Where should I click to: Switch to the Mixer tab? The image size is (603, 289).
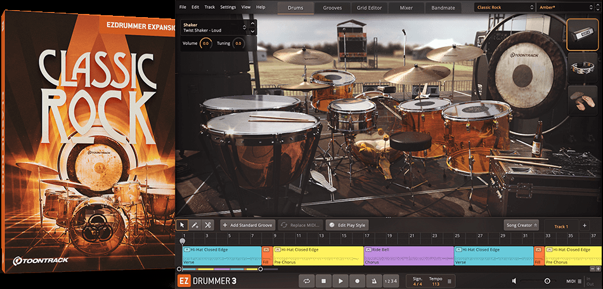click(406, 8)
